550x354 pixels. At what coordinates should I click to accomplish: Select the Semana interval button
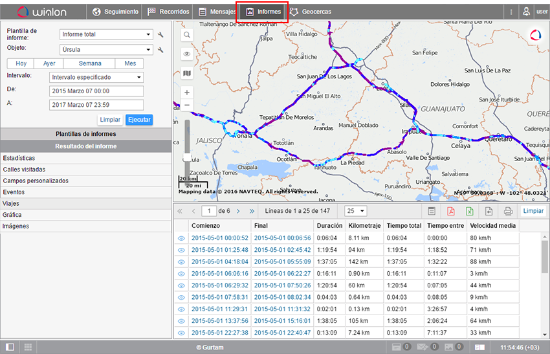[90, 63]
